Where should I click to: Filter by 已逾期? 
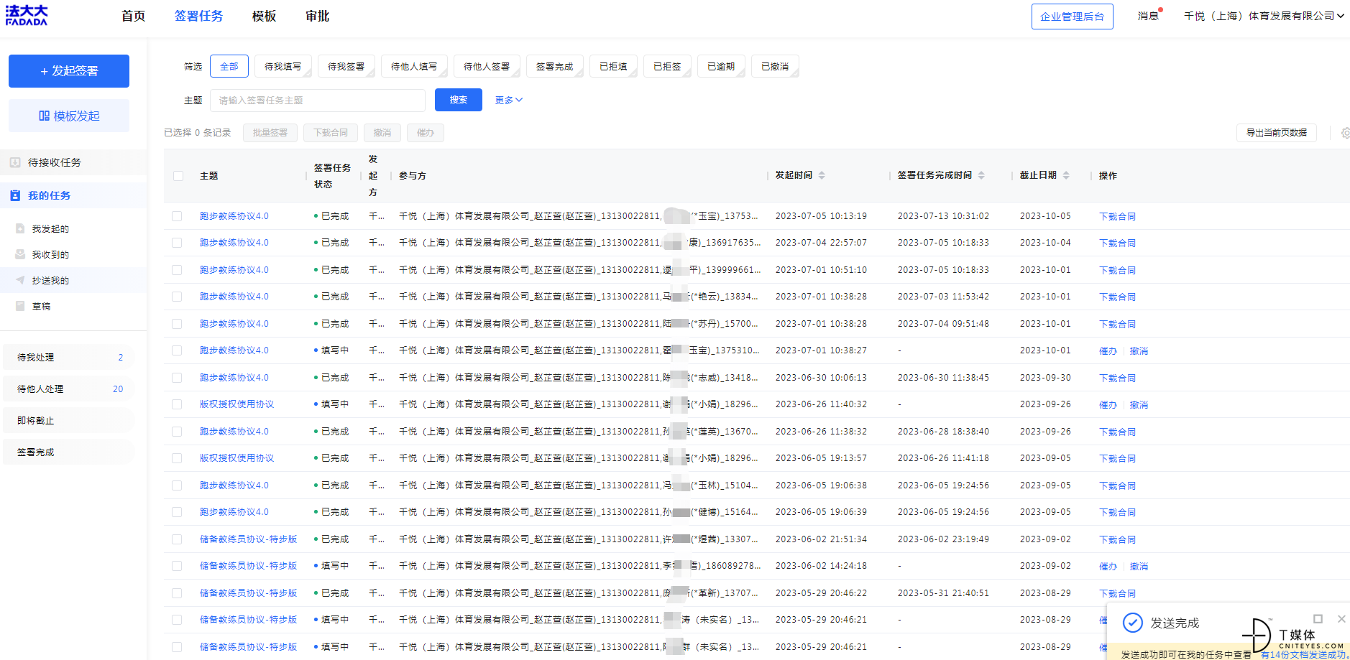[x=721, y=66]
